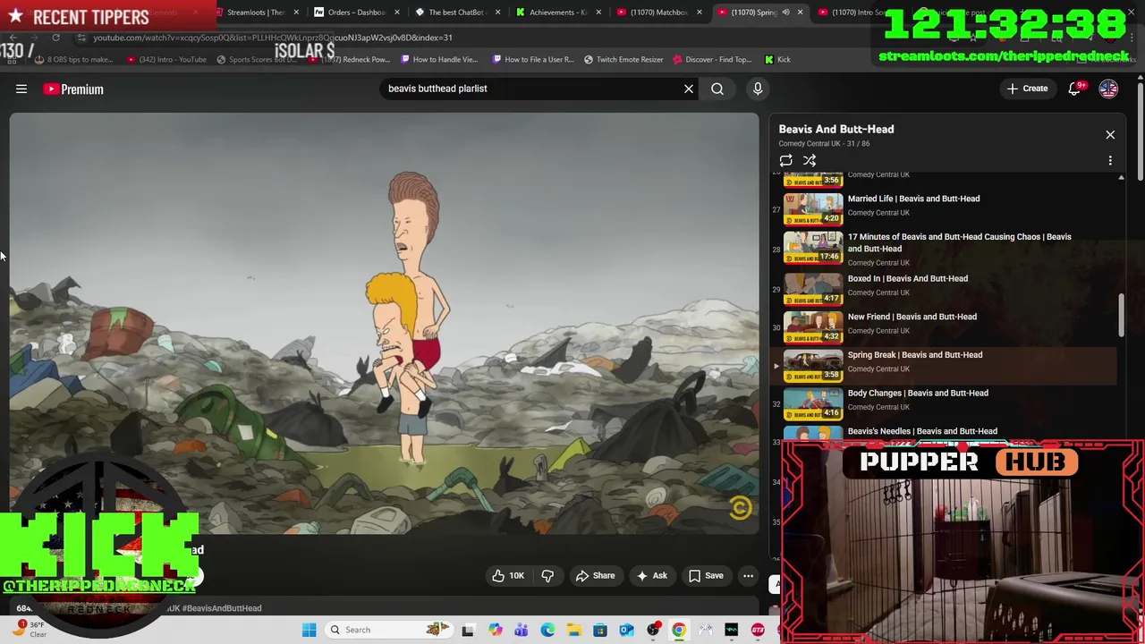Switch to The best ChatBot tab
This screenshot has width=1145, height=644.
tap(454, 13)
